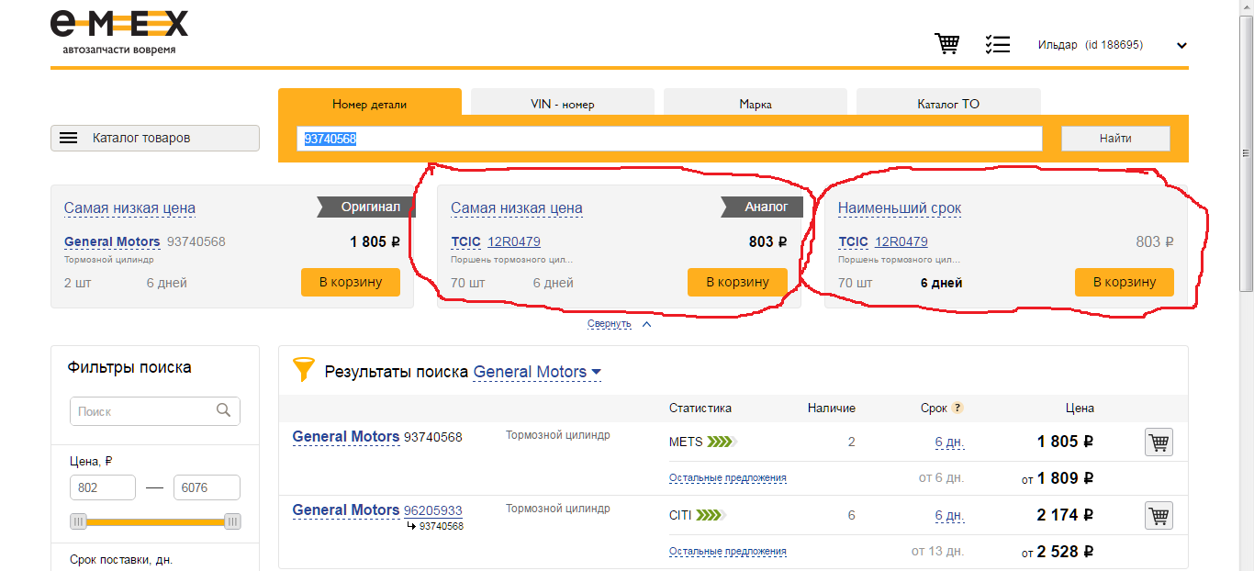Open 6 дн. link in 1 805 ₽ row
The image size is (1254, 571).
coord(949,442)
